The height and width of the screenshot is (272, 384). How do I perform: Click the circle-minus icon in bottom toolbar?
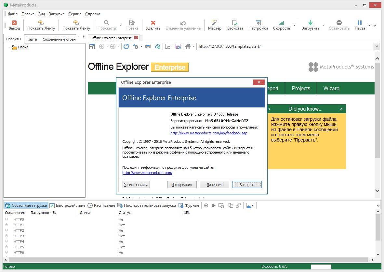pyautogui.click(x=206, y=205)
